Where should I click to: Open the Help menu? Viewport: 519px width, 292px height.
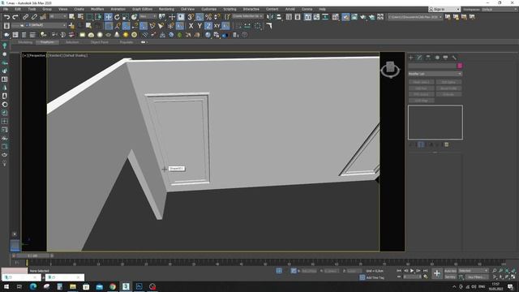click(x=322, y=9)
